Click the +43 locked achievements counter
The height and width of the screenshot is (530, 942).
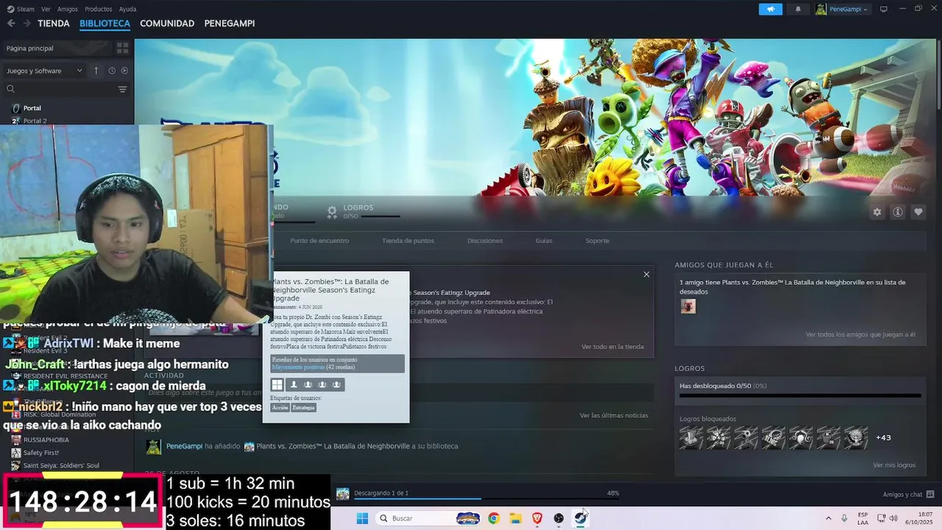point(883,437)
